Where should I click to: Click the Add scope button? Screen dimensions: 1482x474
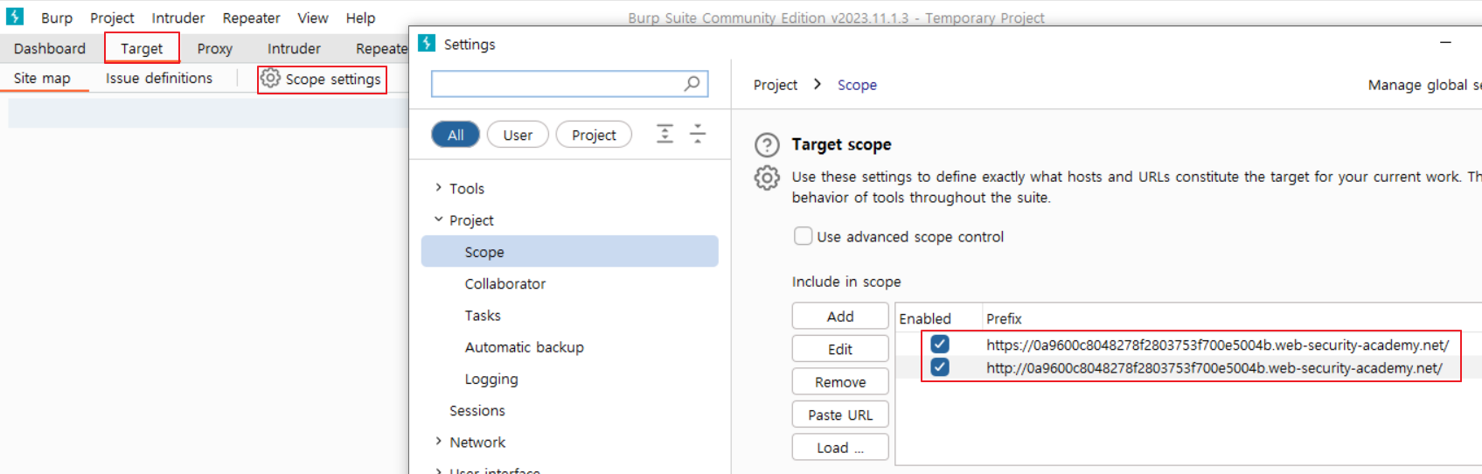pos(840,316)
